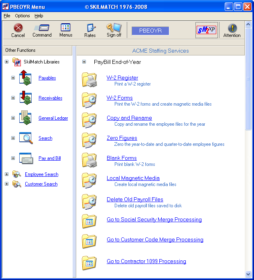Click the Delete Old Payroll Files folder icon
This screenshot has width=254, height=280.
point(89,202)
